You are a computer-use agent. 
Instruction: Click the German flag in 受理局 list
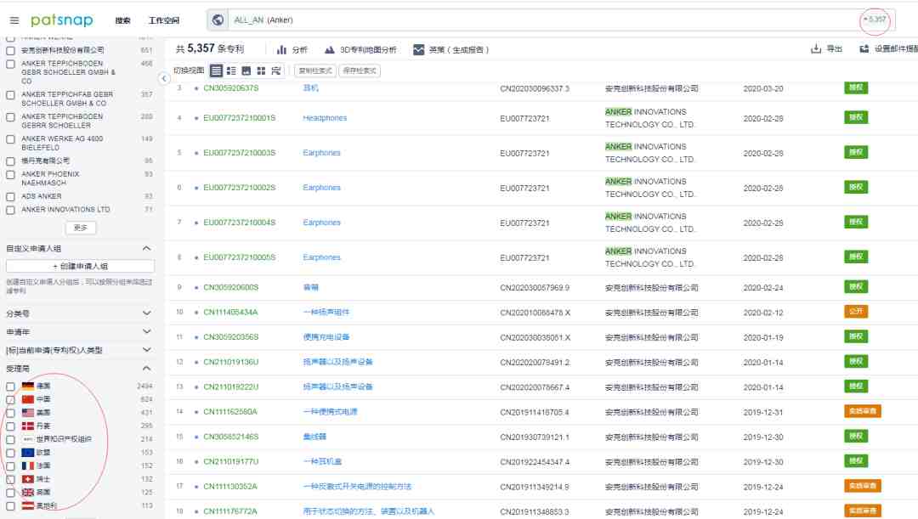pos(28,386)
